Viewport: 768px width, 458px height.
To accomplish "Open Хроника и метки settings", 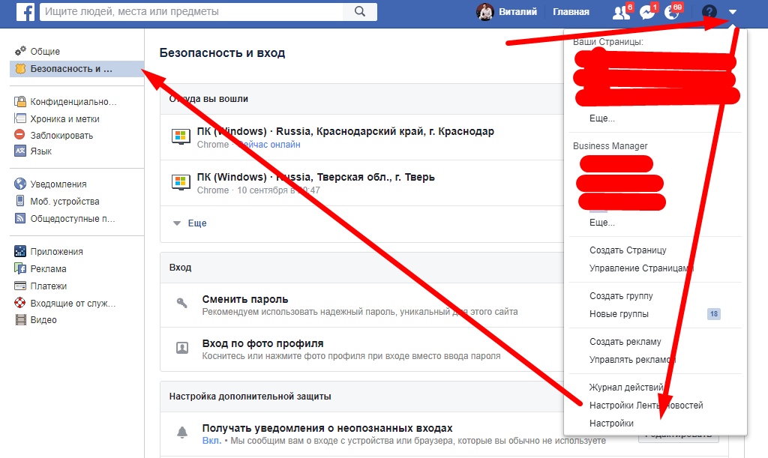I will (64, 119).
